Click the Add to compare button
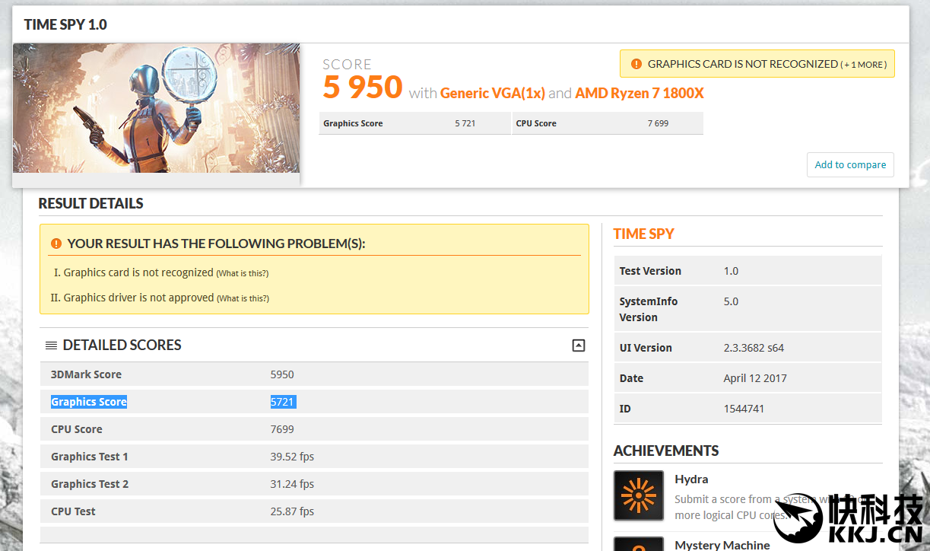930x551 pixels. tap(850, 164)
